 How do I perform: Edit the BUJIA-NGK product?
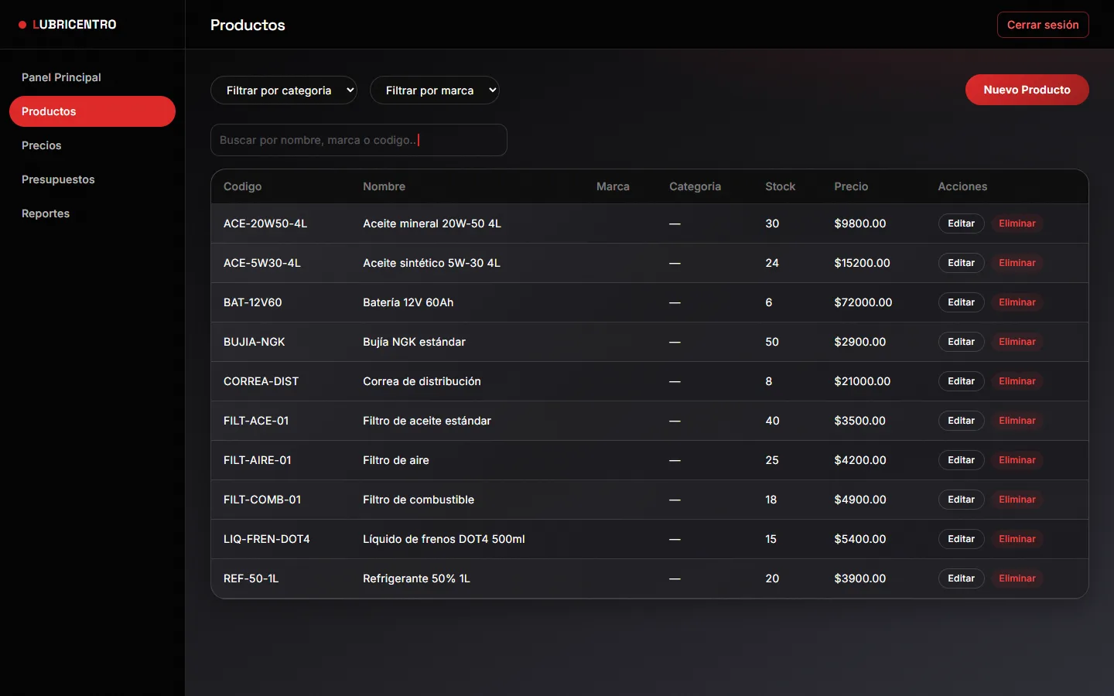click(x=961, y=342)
